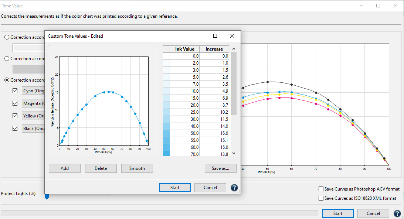
Task: Click the Cyan (Original) channel button
Action: pos(33,91)
